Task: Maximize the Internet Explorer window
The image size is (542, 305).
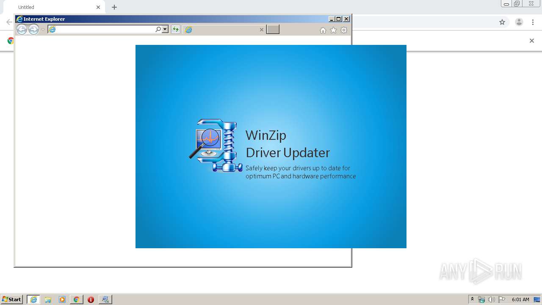Action: point(338,19)
